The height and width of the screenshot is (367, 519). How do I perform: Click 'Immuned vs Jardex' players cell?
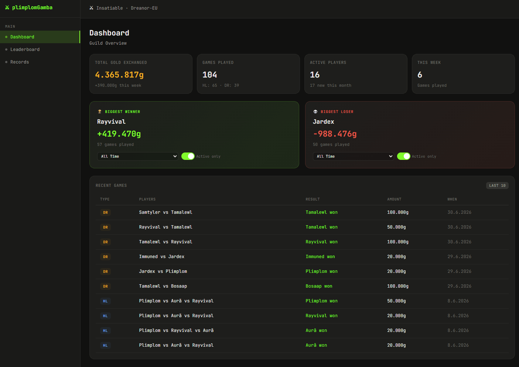tap(161, 257)
